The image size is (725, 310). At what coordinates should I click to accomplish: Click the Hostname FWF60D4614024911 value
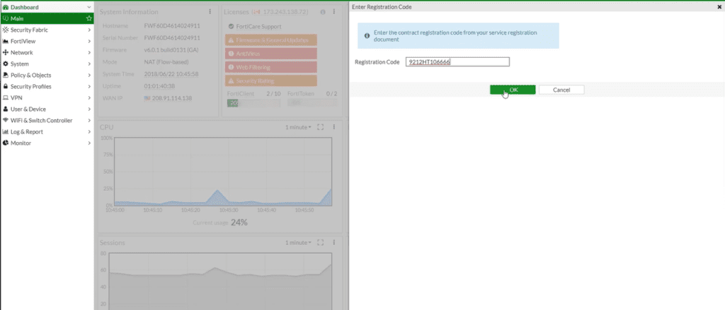click(172, 26)
